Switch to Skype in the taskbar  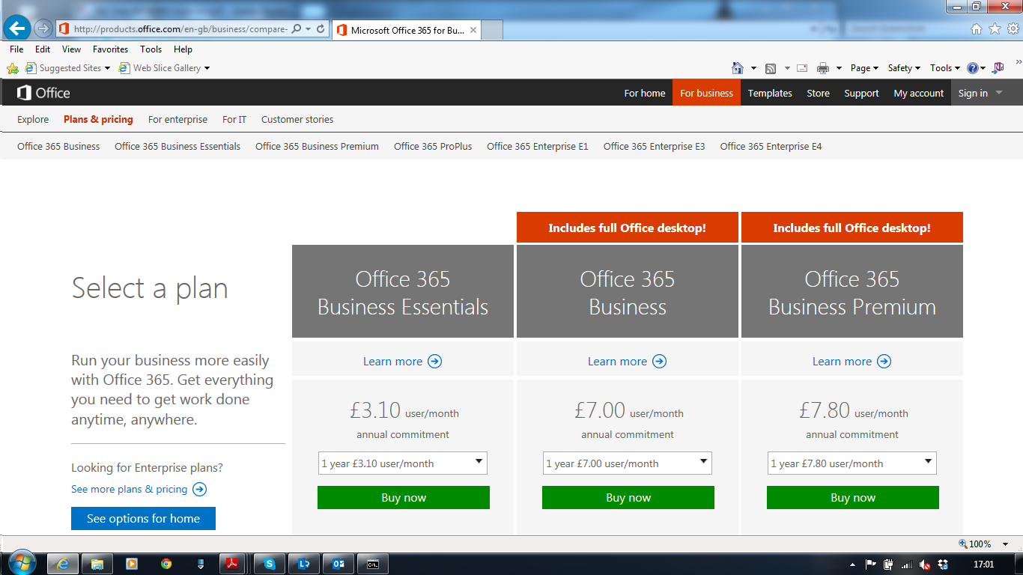(270, 564)
